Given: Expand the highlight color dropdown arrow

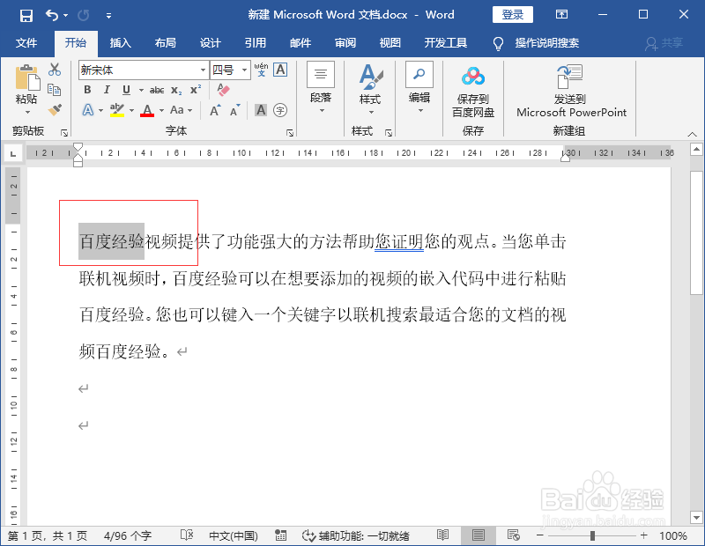Looking at the screenshot, I should [x=131, y=110].
